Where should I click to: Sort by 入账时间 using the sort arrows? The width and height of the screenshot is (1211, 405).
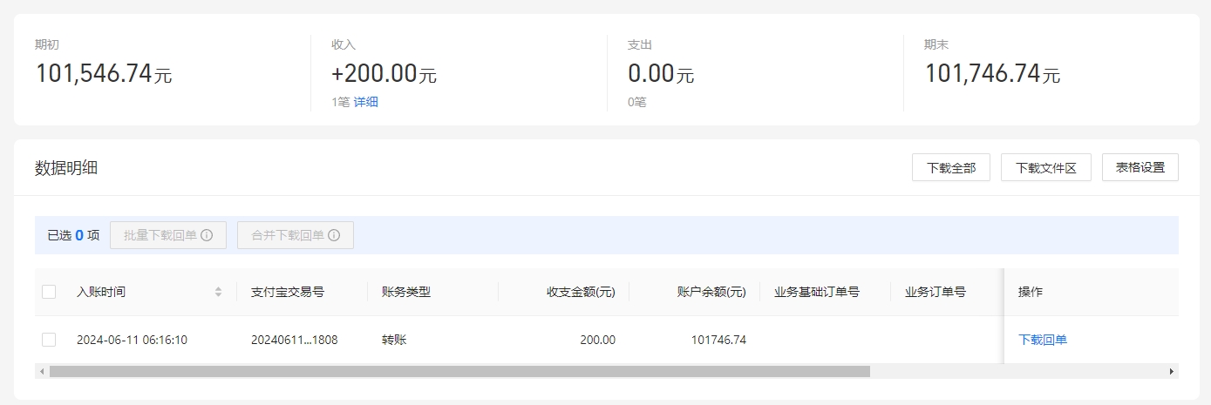218,292
